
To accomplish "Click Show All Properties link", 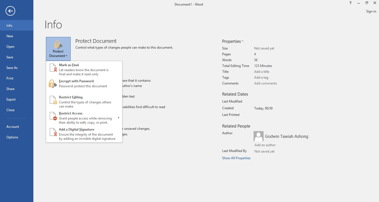I will pos(236,158).
